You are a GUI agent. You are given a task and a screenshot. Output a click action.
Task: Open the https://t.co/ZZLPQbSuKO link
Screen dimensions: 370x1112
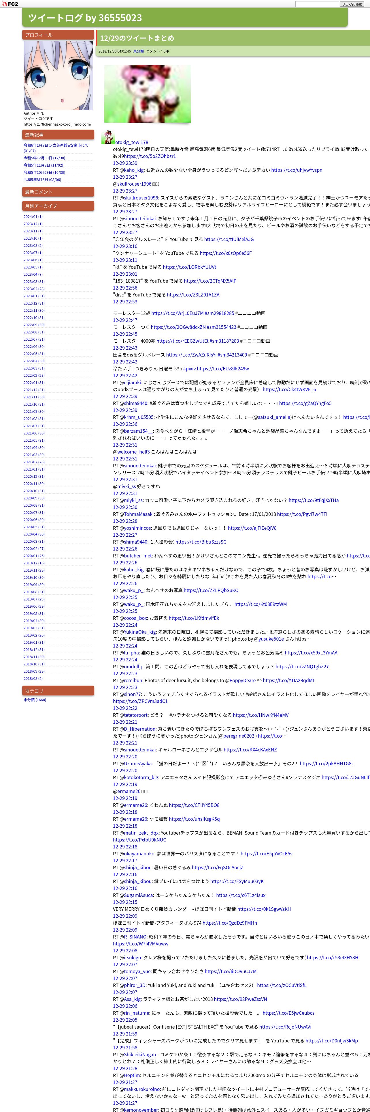(211, 591)
